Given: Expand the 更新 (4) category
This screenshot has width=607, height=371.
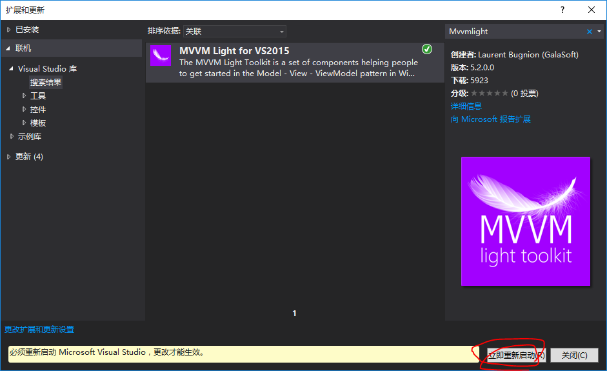Looking at the screenshot, I should point(8,156).
